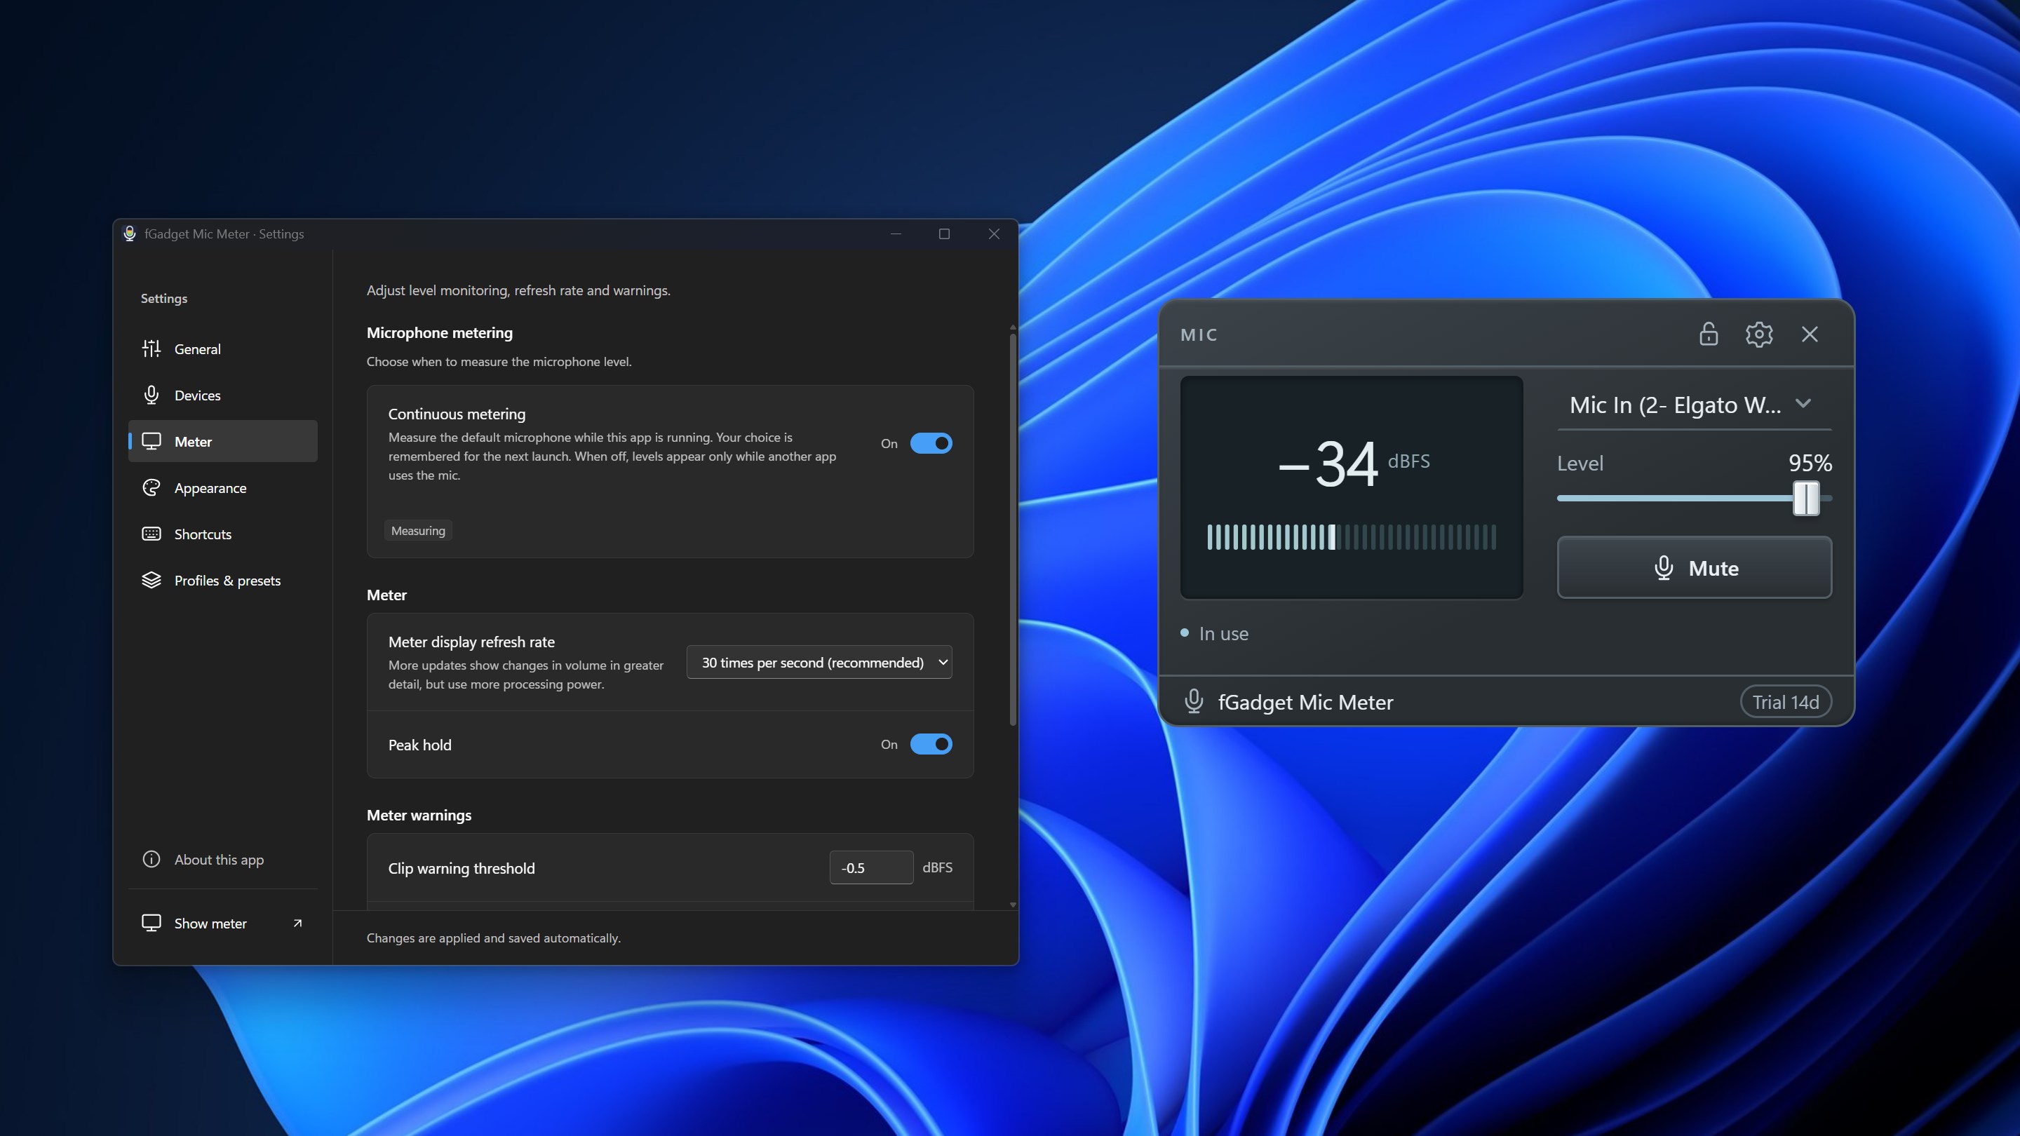Click the app icon in Settings title bar
This screenshot has width=2020, height=1136.
[129, 234]
